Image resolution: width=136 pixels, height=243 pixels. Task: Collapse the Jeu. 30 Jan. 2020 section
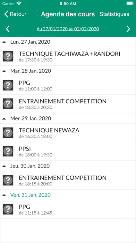click(x=4, y=166)
